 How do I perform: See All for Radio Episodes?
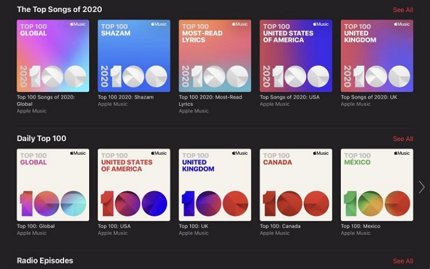403,261
